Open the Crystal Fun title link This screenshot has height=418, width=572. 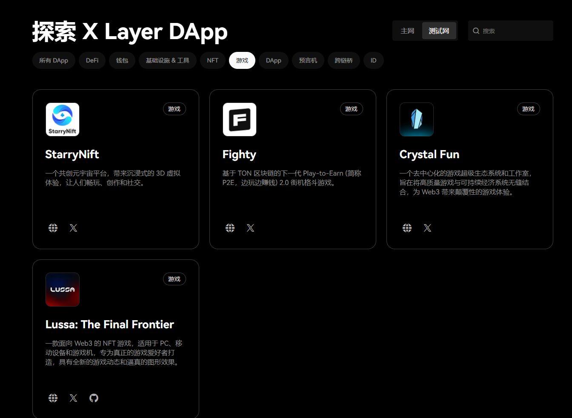pyautogui.click(x=429, y=154)
